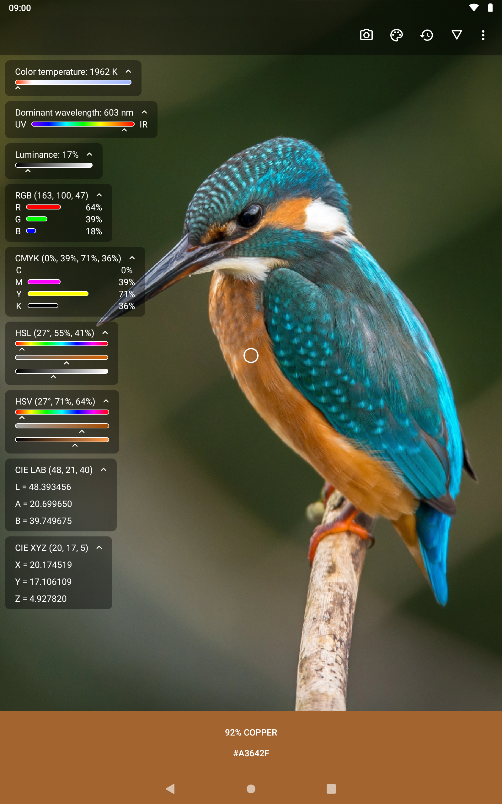Tap the 92% COPPER color name
This screenshot has height=804, width=502.
tap(251, 732)
